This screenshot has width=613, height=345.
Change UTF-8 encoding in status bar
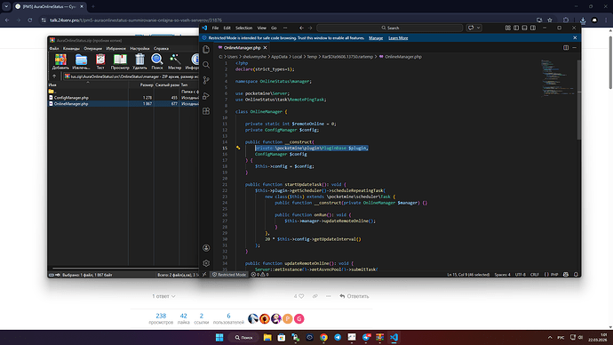click(x=521, y=275)
